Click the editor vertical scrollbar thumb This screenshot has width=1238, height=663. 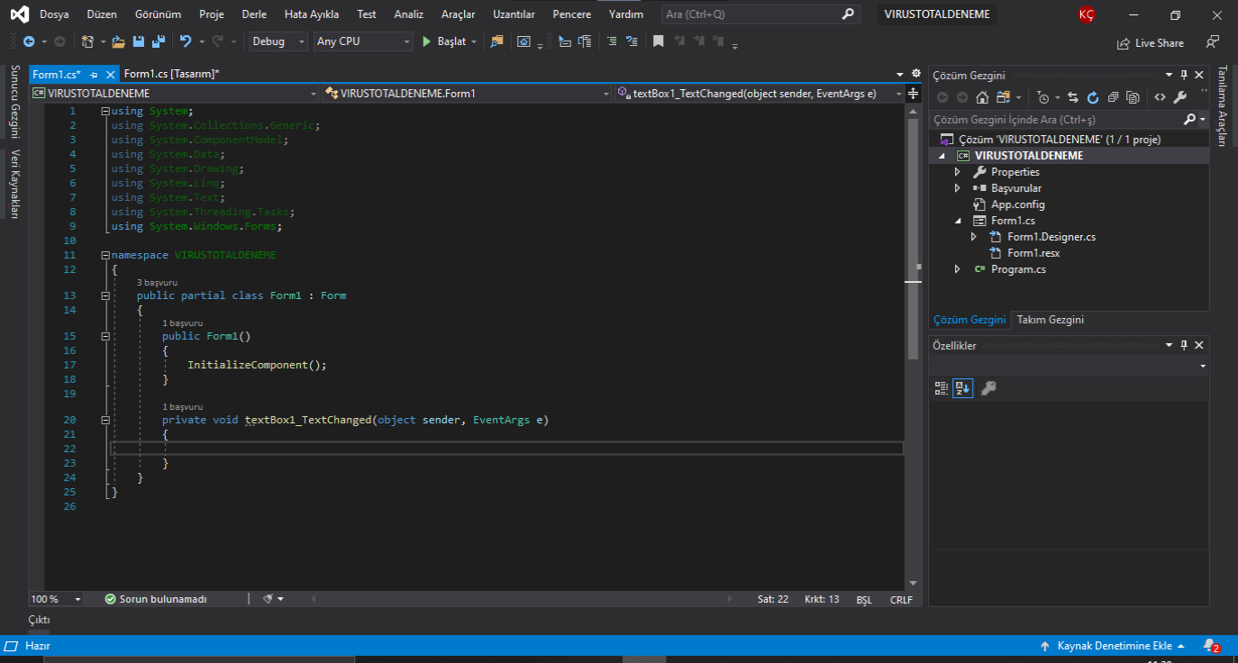pos(913,239)
